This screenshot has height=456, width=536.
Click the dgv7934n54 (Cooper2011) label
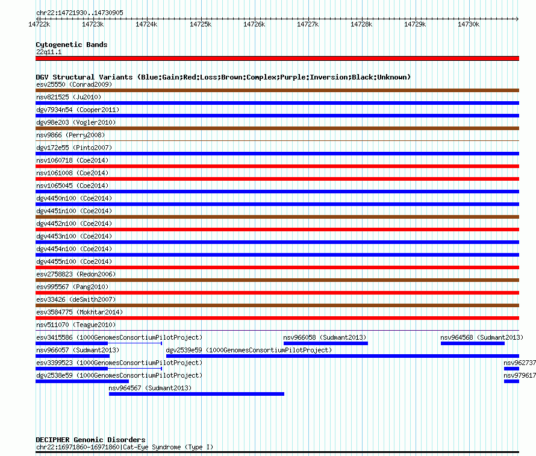pyautogui.click(x=78, y=110)
